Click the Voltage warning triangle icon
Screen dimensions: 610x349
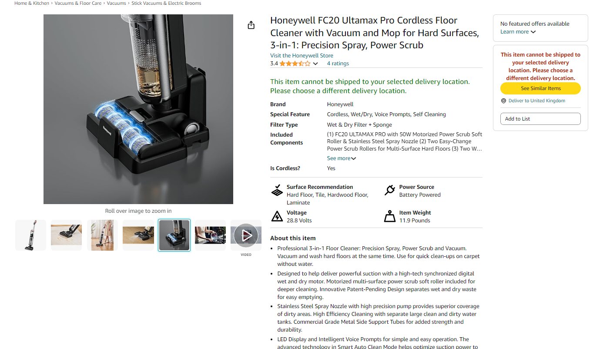pos(277,216)
